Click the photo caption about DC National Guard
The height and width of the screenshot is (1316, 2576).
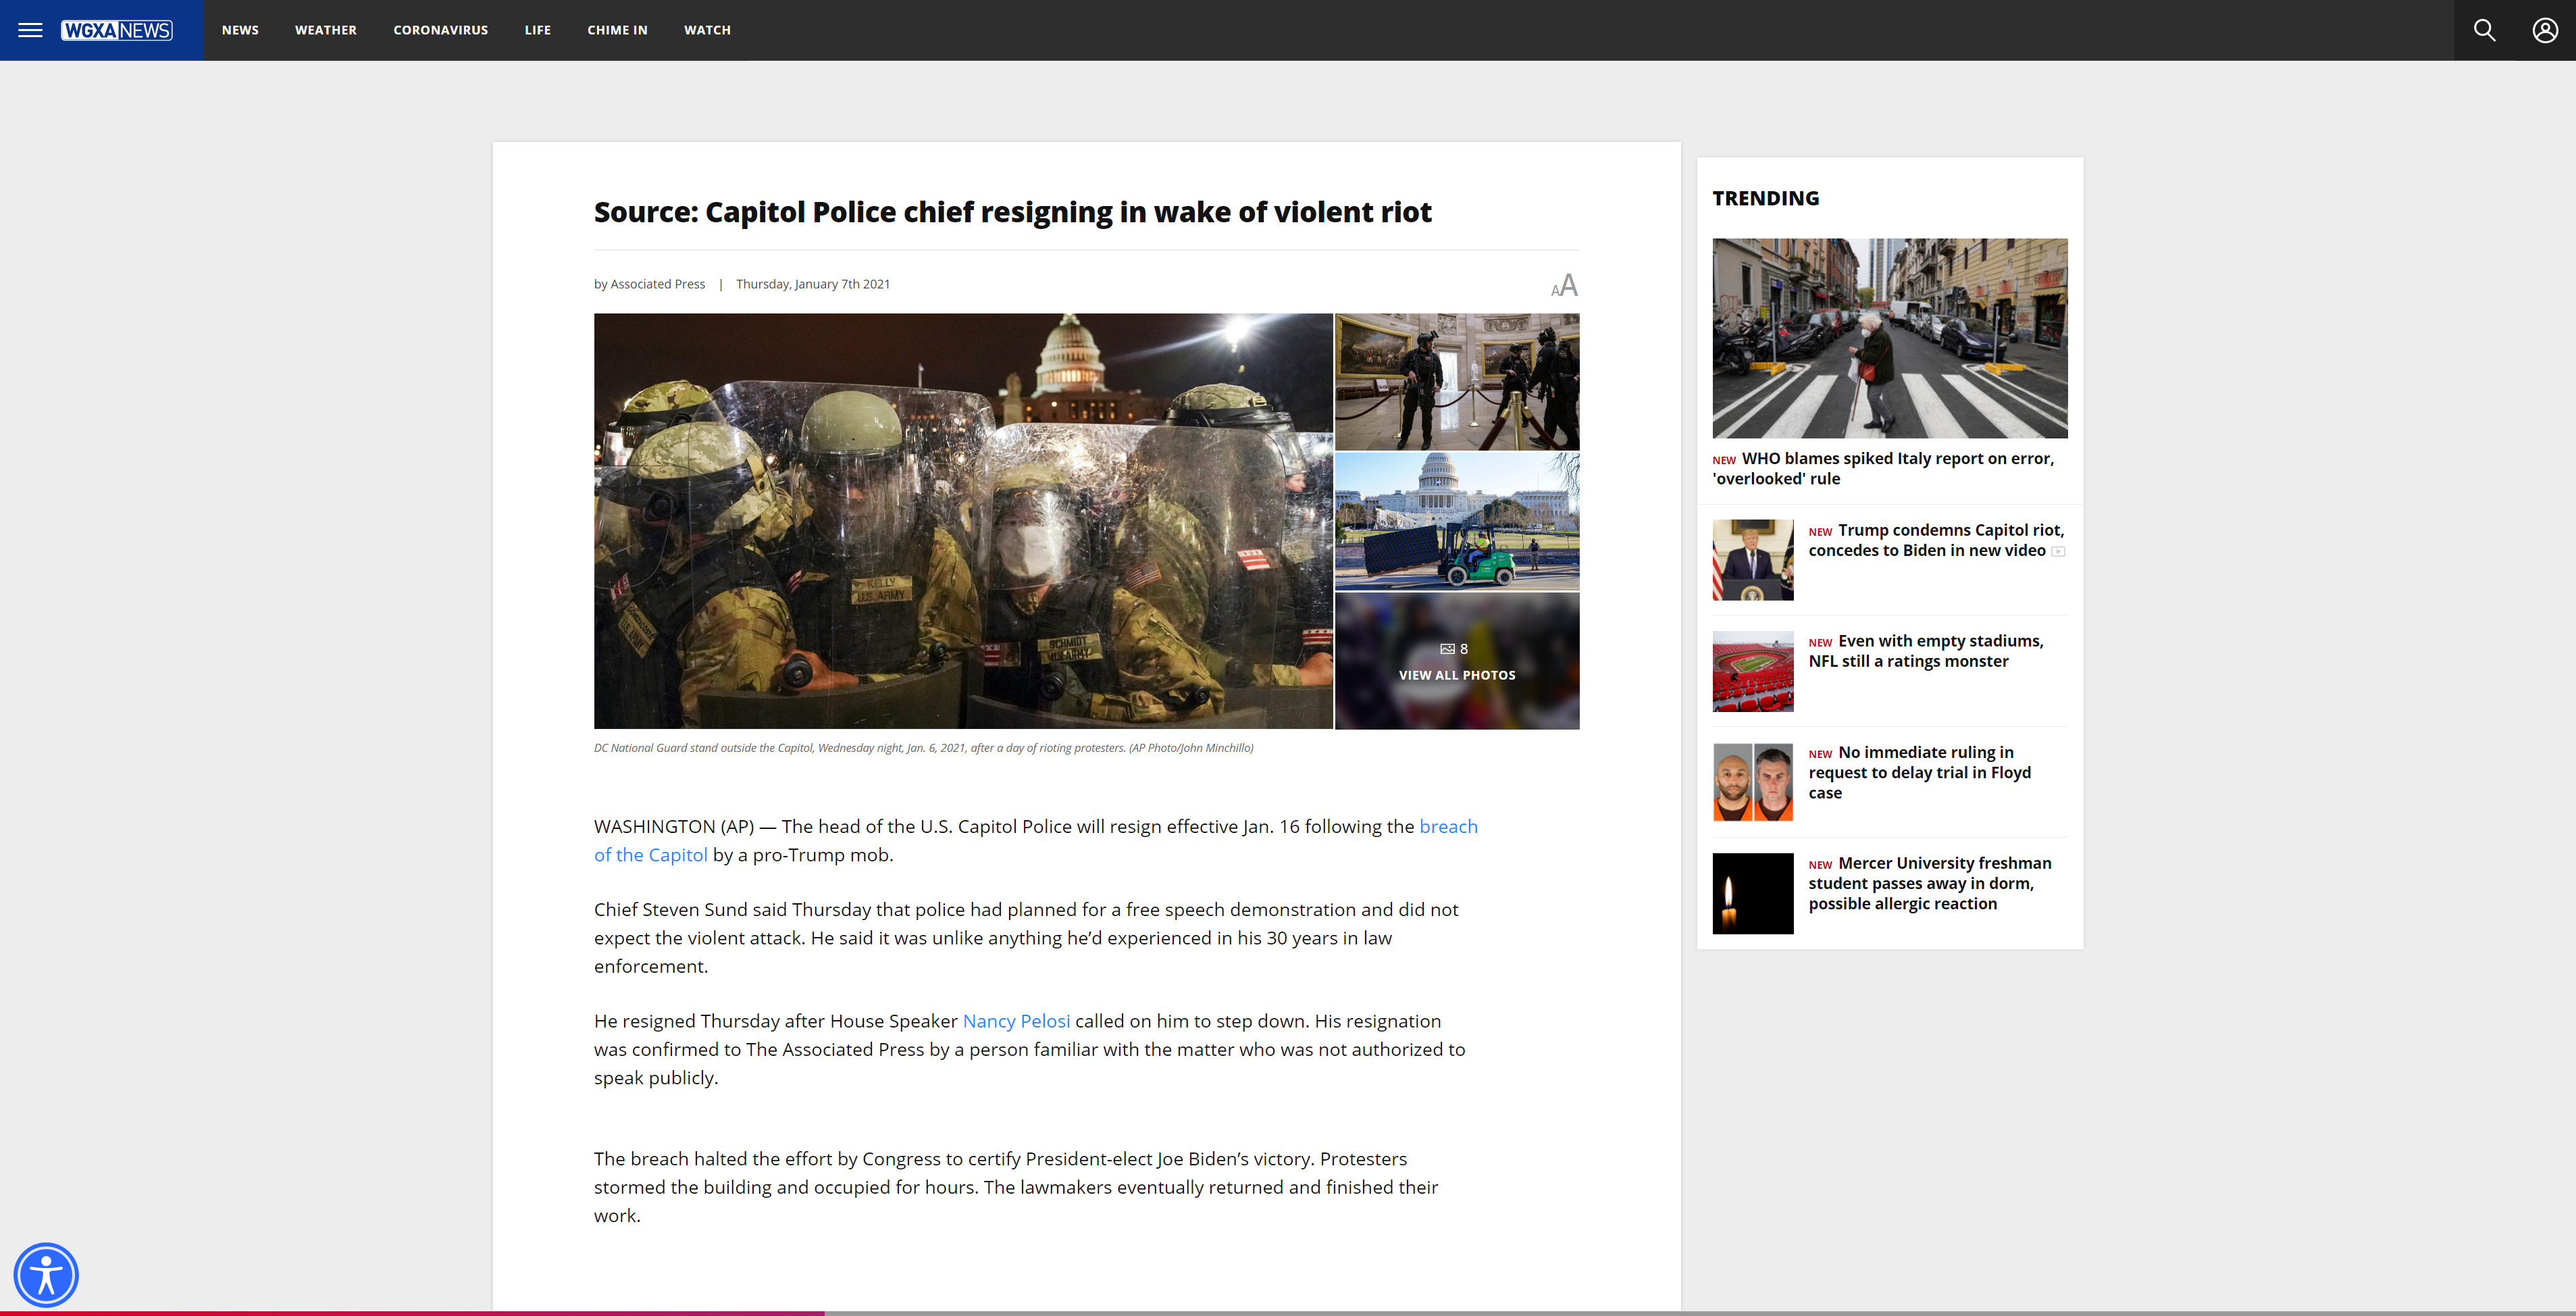[923, 748]
